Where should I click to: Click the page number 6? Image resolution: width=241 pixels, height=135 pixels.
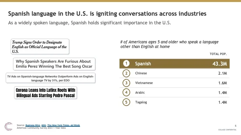[235, 126]
